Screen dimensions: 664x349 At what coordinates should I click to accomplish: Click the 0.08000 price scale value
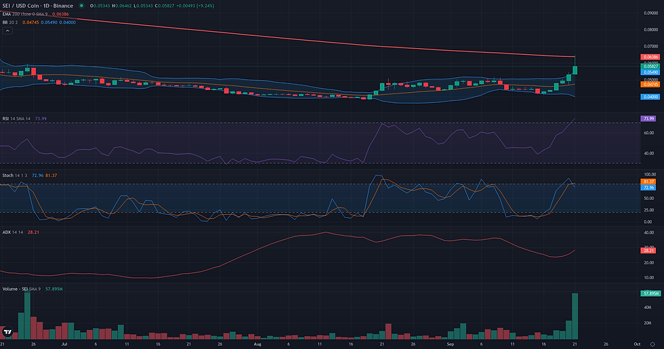(x=651, y=30)
